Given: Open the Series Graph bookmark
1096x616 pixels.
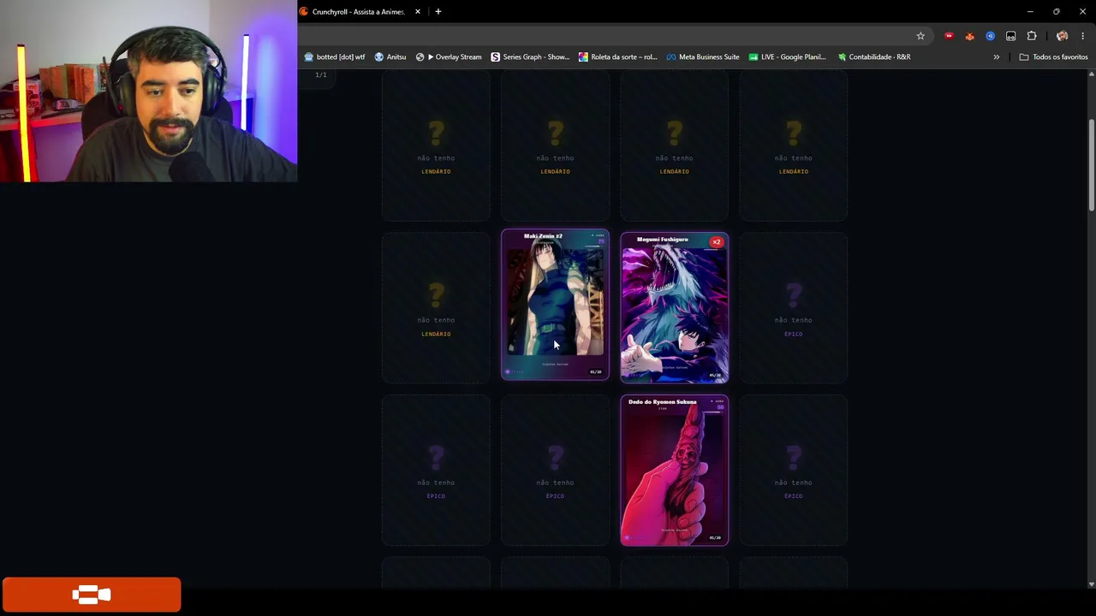Looking at the screenshot, I should click(x=530, y=57).
